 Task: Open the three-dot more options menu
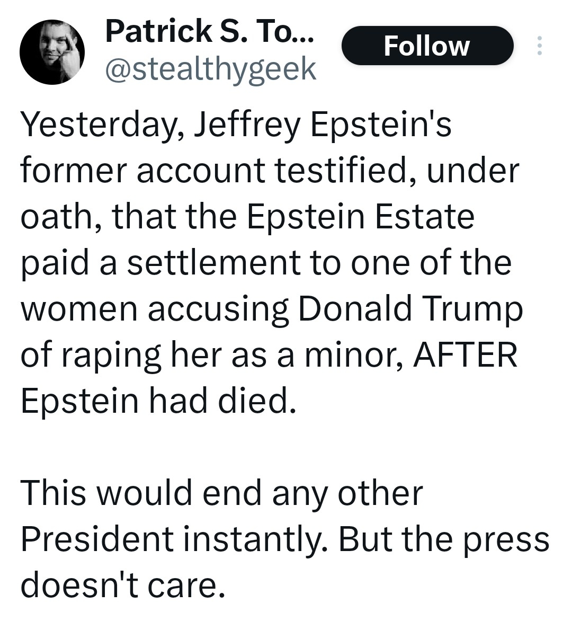[539, 46]
